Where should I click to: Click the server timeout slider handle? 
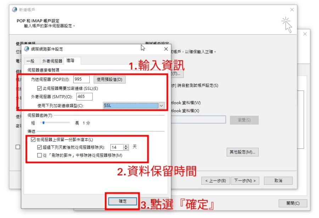point(43,123)
